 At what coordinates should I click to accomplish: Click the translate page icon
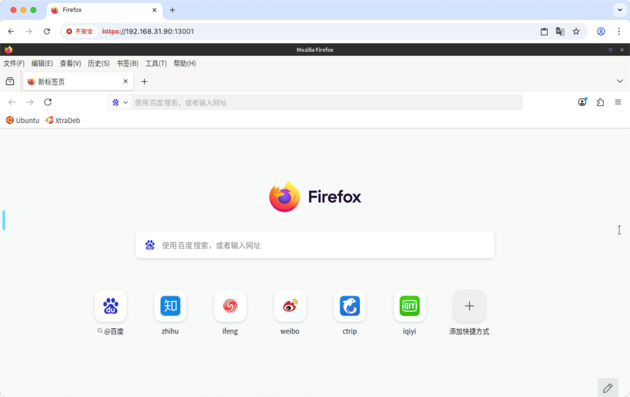click(x=560, y=31)
